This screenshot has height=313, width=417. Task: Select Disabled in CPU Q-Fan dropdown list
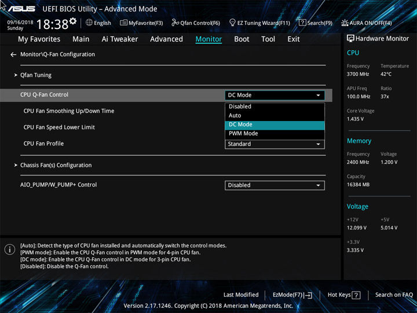point(275,107)
